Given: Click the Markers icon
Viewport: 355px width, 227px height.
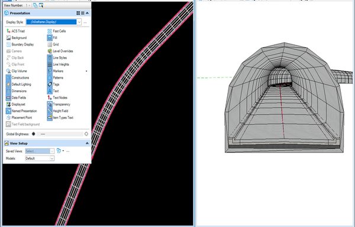Looking at the screenshot, I should tap(50, 71).
